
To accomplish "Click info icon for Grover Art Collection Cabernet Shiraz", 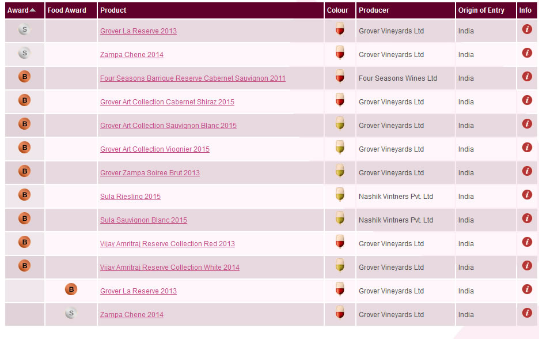I will 527,100.
